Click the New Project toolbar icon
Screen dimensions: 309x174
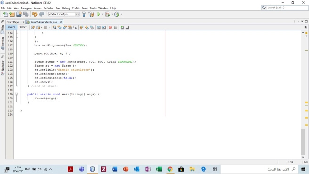pyautogui.click(x=12, y=14)
